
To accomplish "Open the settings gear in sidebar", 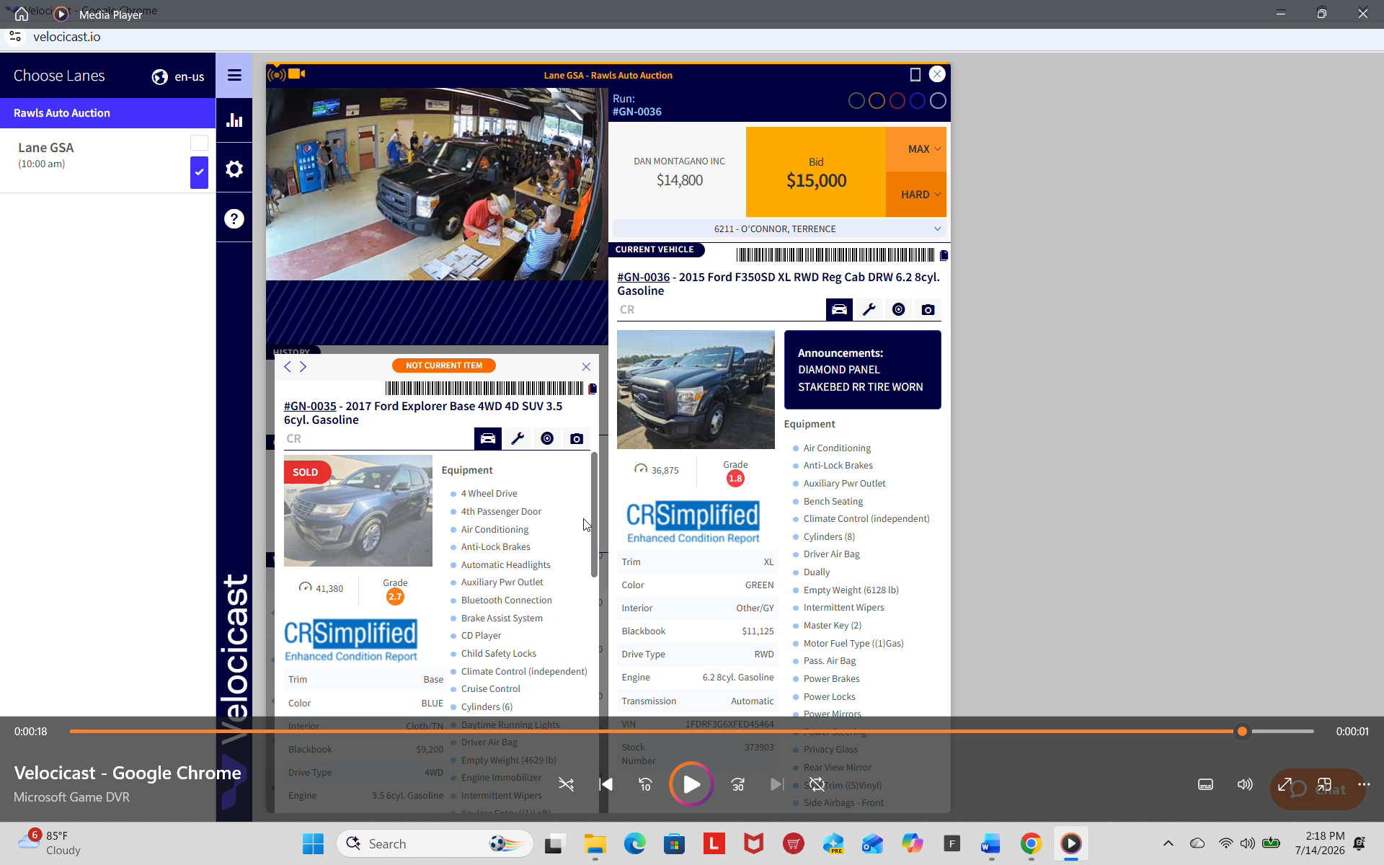I will click(234, 169).
